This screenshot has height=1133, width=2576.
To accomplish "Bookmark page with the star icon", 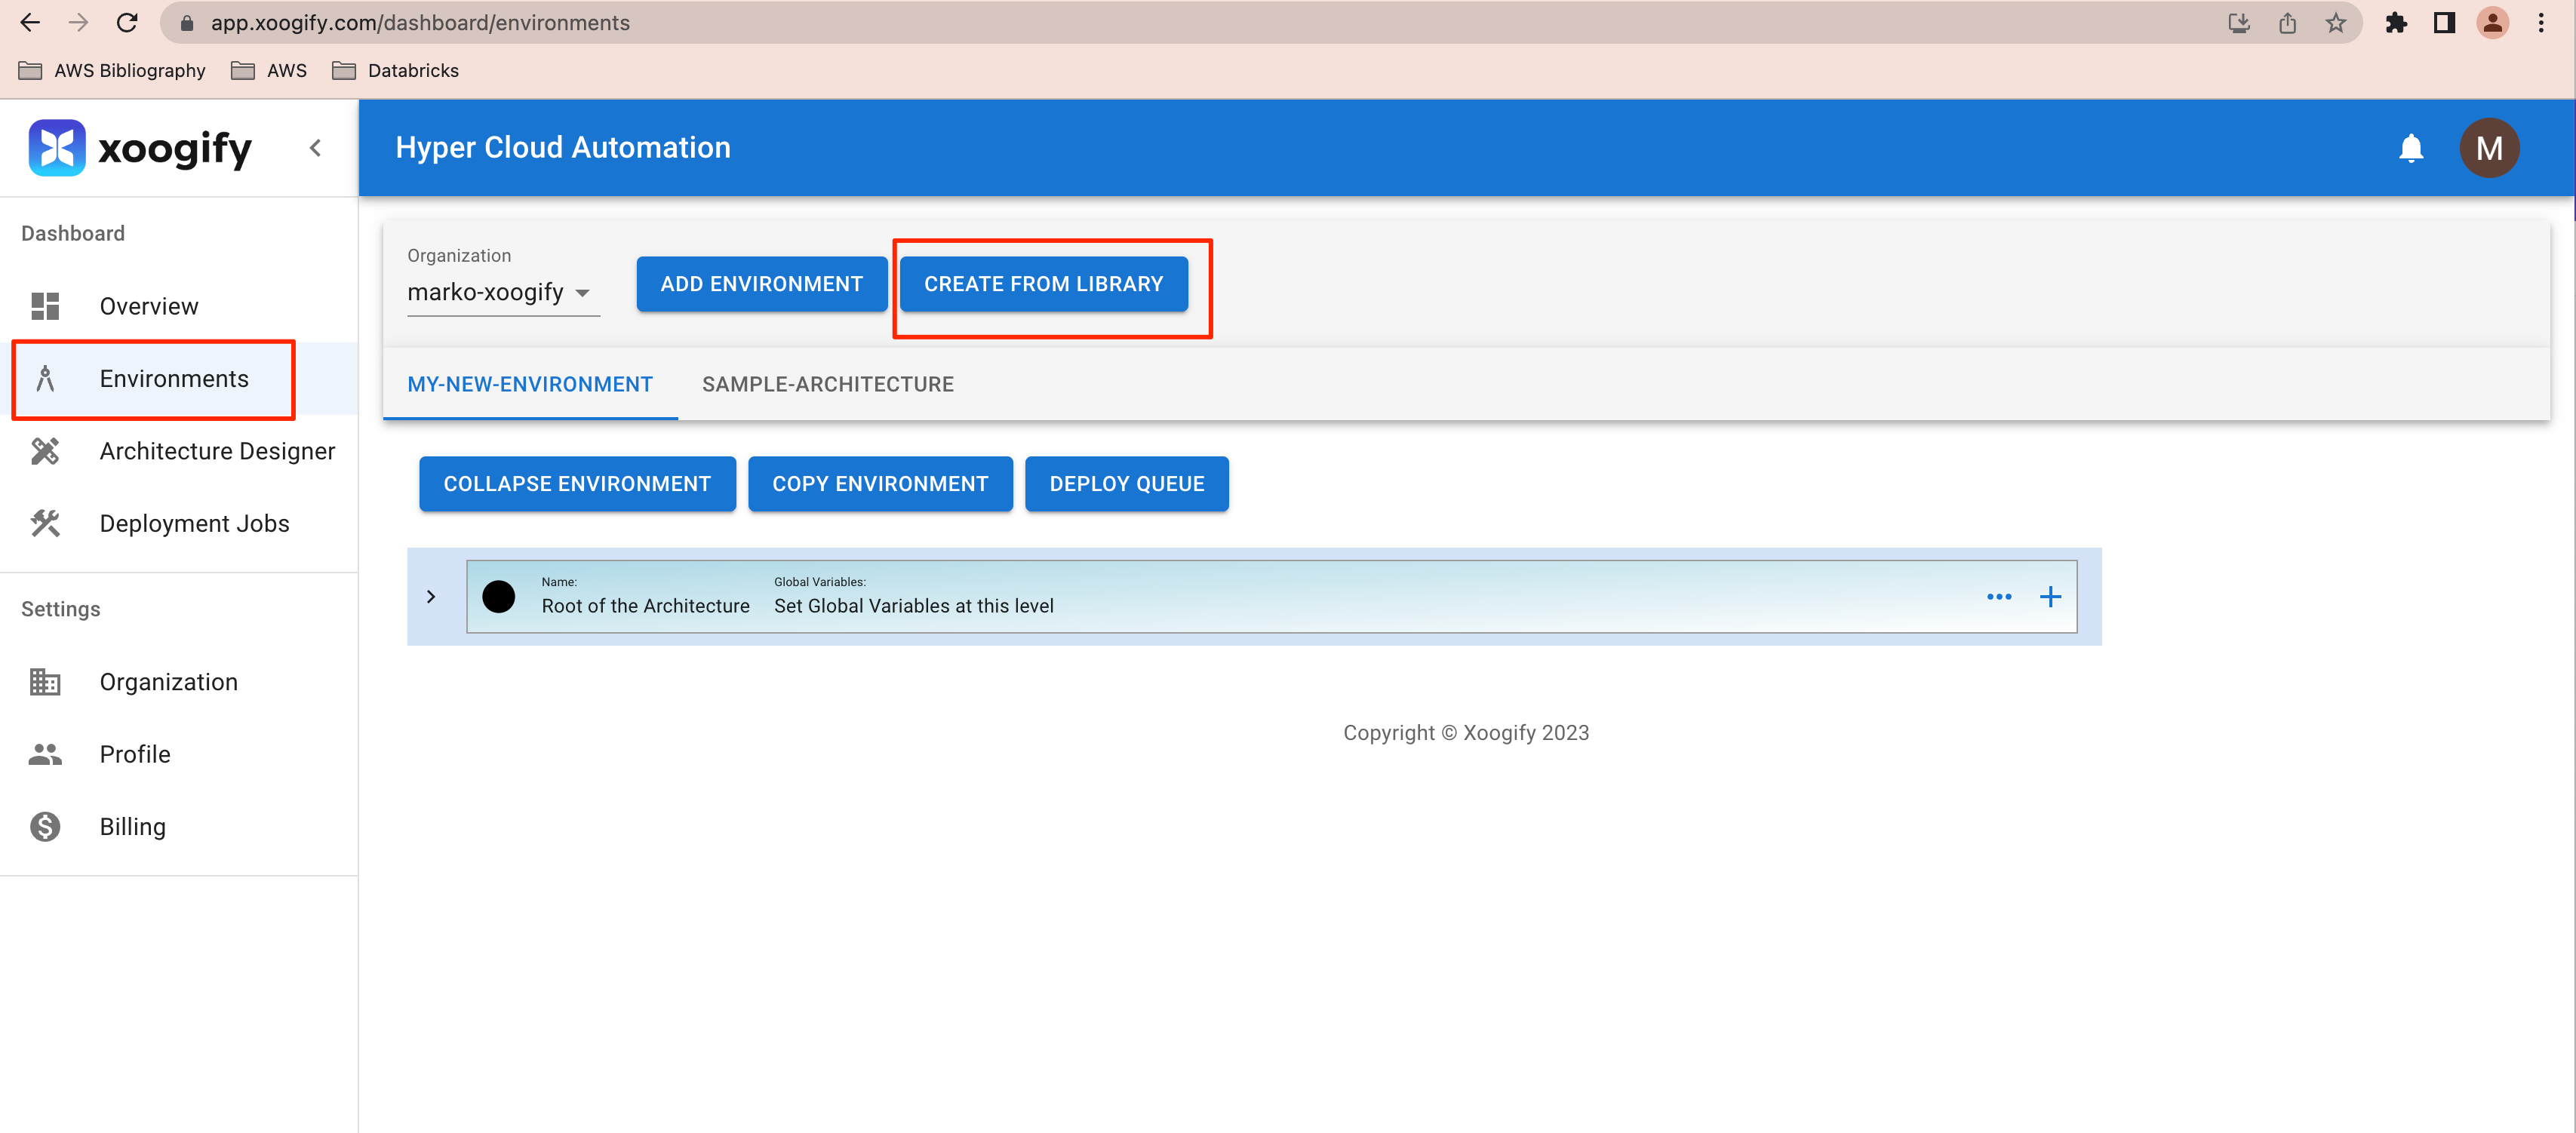I will tap(2335, 23).
